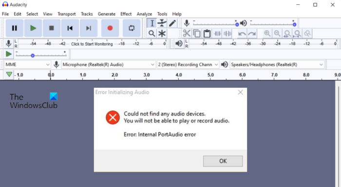Open the MME audio host dropdown
341x187 pixels.
pyautogui.click(x=27, y=65)
